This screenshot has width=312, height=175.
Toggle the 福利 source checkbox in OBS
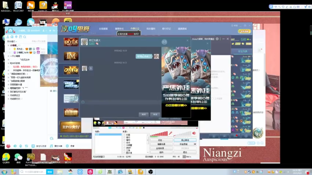[x=124, y=140]
